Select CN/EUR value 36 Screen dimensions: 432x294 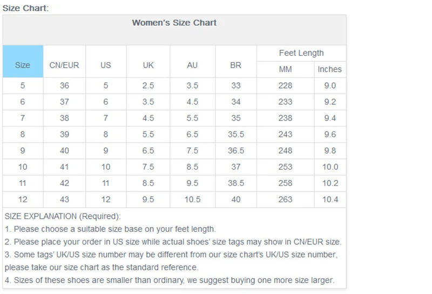pos(64,85)
